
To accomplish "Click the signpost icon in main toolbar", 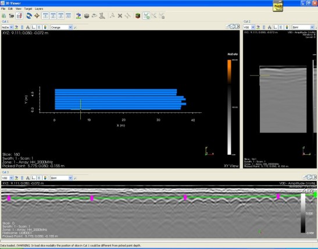I will click(78, 16).
